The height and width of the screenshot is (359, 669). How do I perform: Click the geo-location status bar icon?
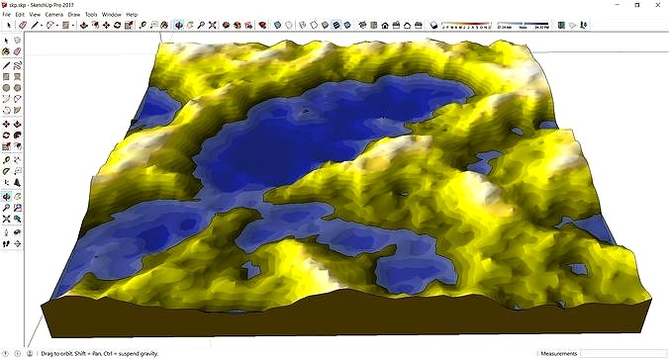click(6, 353)
